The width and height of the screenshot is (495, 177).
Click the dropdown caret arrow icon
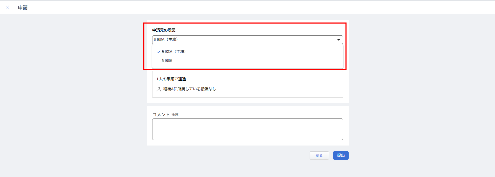(338, 40)
